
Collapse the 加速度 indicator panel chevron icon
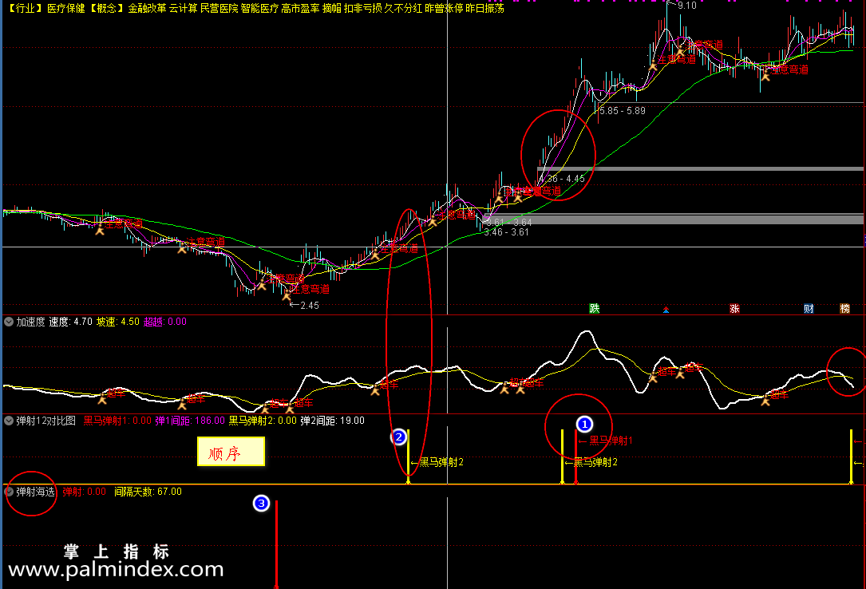pyautogui.click(x=8, y=322)
